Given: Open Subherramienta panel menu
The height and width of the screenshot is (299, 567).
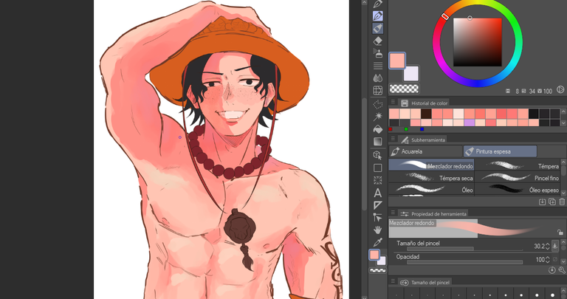Looking at the screenshot, I should coord(393,140).
